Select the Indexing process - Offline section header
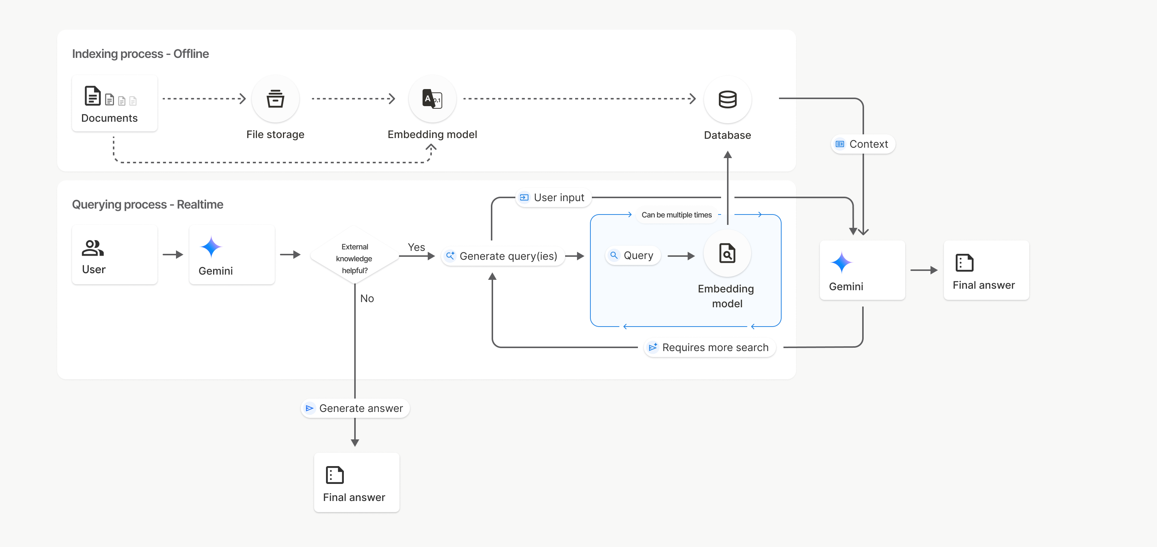This screenshot has height=547, width=1157. click(x=141, y=53)
